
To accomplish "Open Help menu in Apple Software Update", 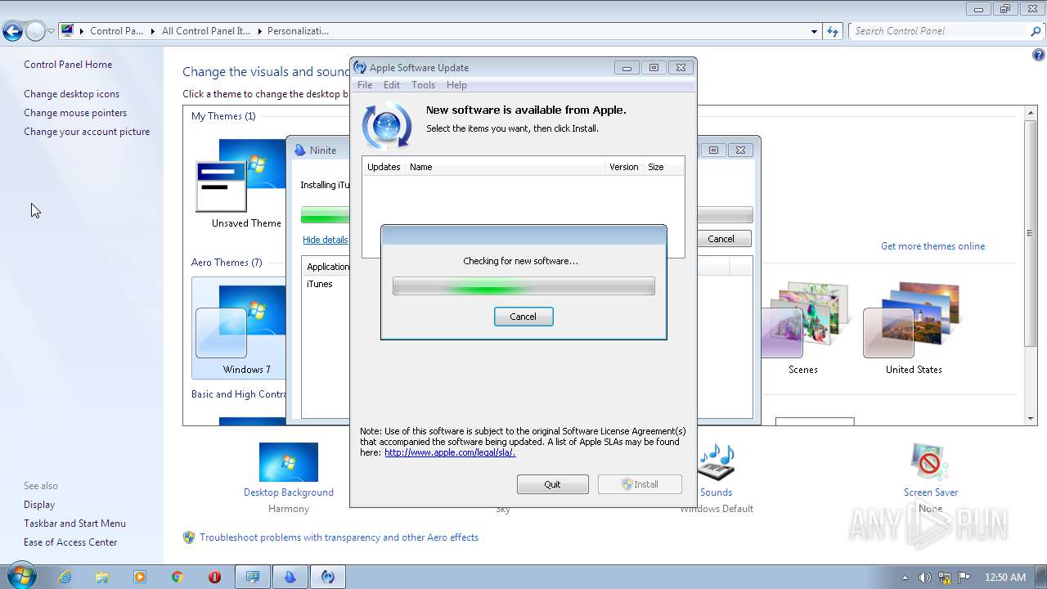I will point(456,85).
